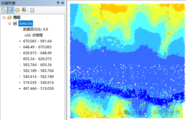Click the yellow 605.34 - 626.915 symbol

click(x=20, y=59)
